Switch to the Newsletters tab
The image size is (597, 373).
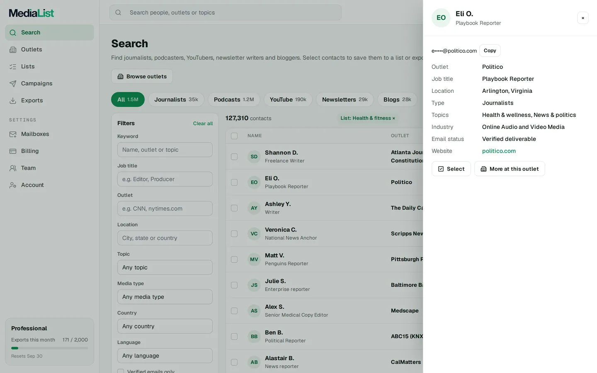pos(345,99)
